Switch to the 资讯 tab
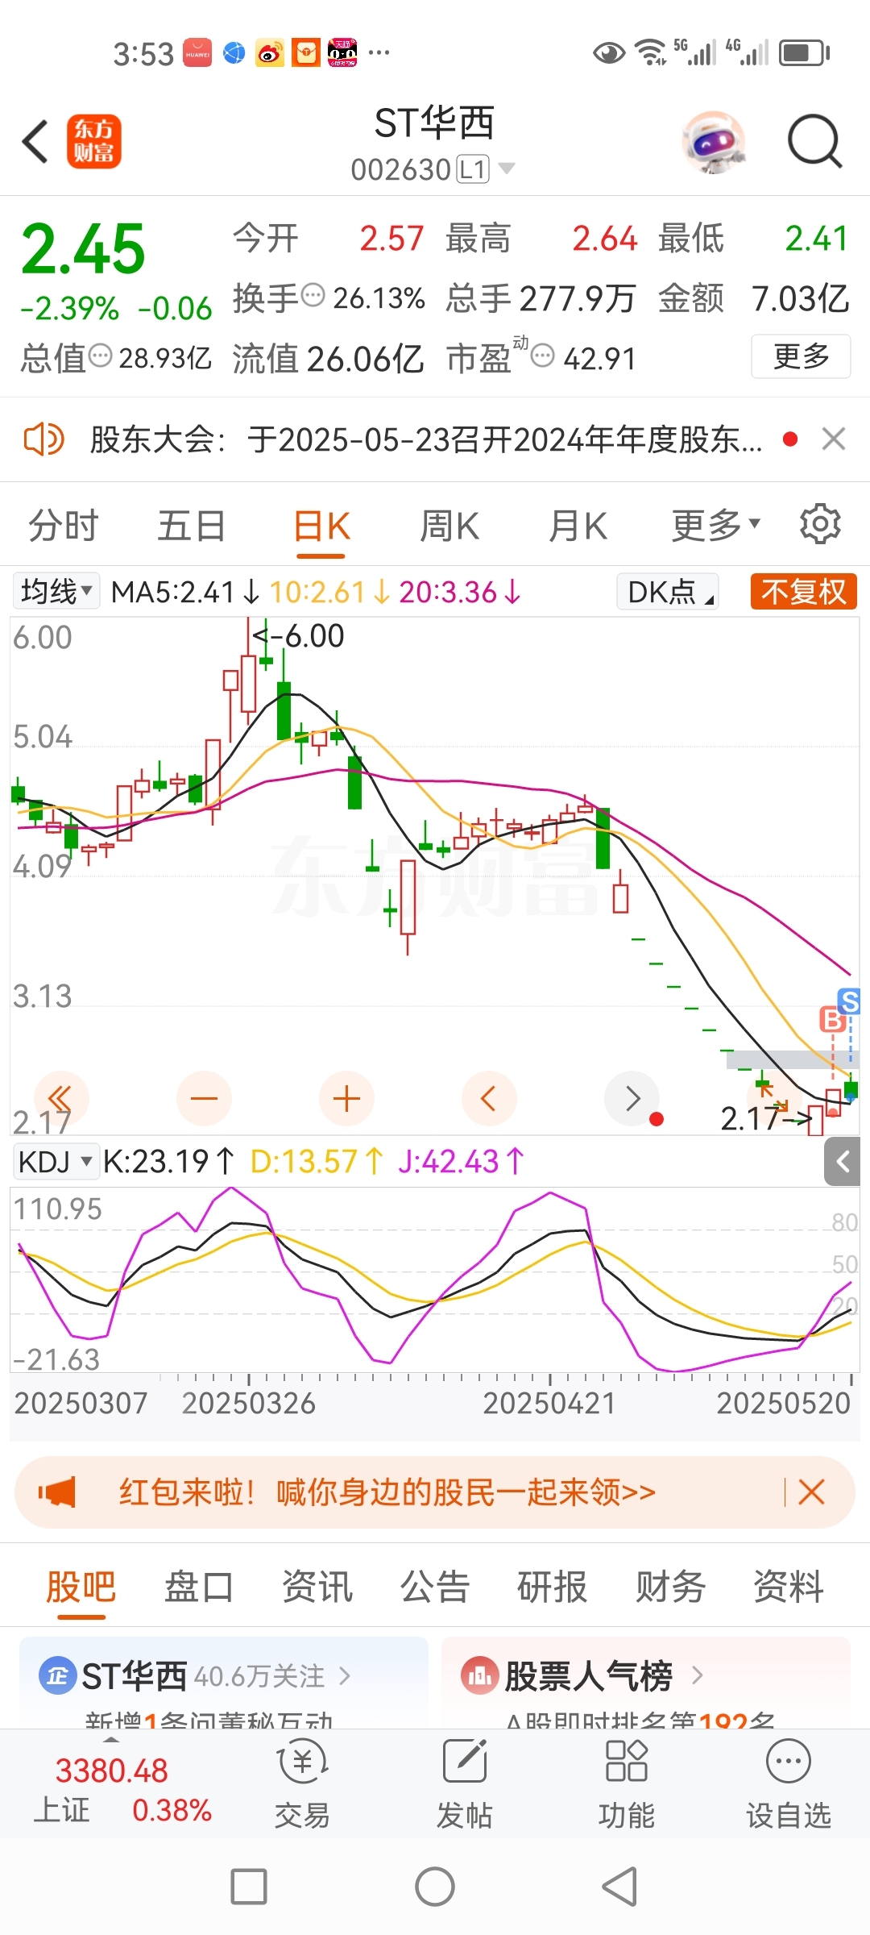The width and height of the screenshot is (870, 1935). 317,1587
